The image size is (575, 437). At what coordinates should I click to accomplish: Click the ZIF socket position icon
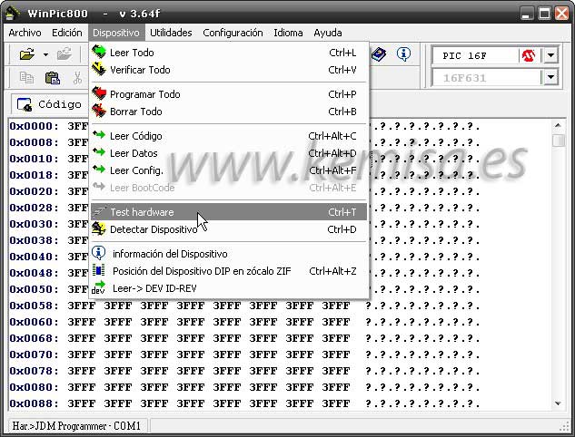[98, 270]
